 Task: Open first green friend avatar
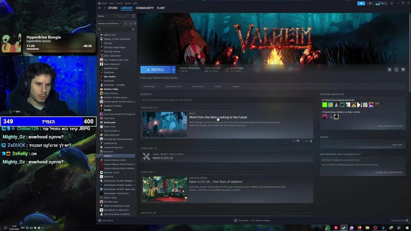click(325, 105)
